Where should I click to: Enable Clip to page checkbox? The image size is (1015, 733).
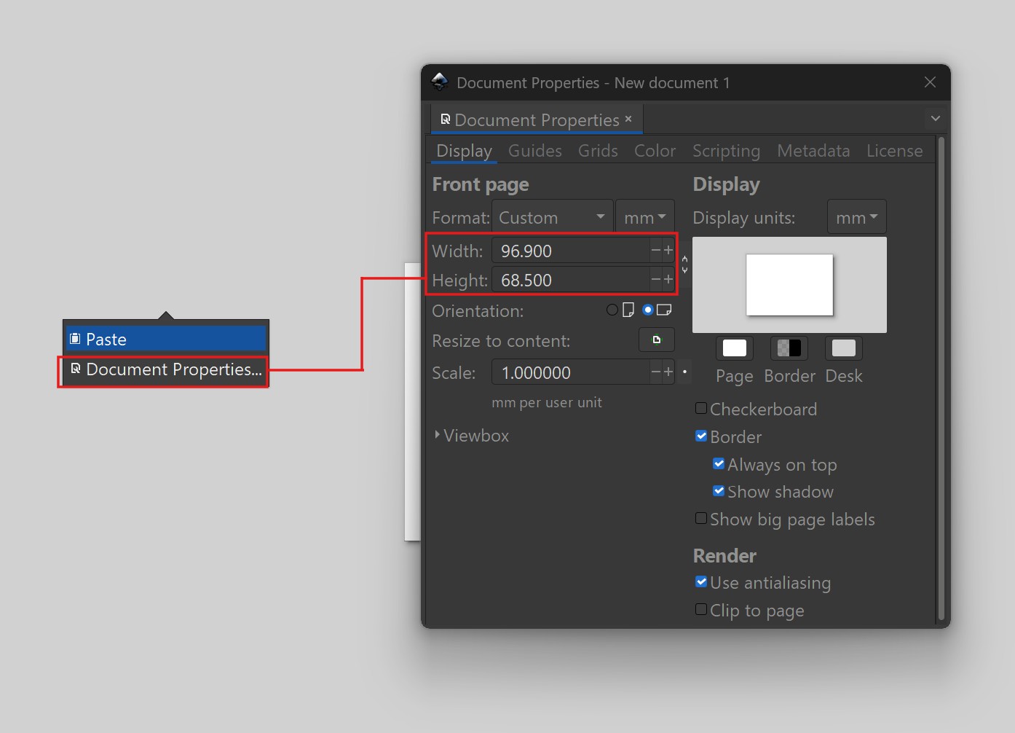701,609
